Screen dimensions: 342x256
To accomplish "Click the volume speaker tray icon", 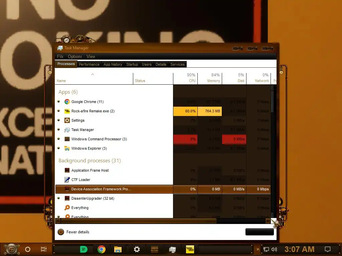I will [274, 249].
